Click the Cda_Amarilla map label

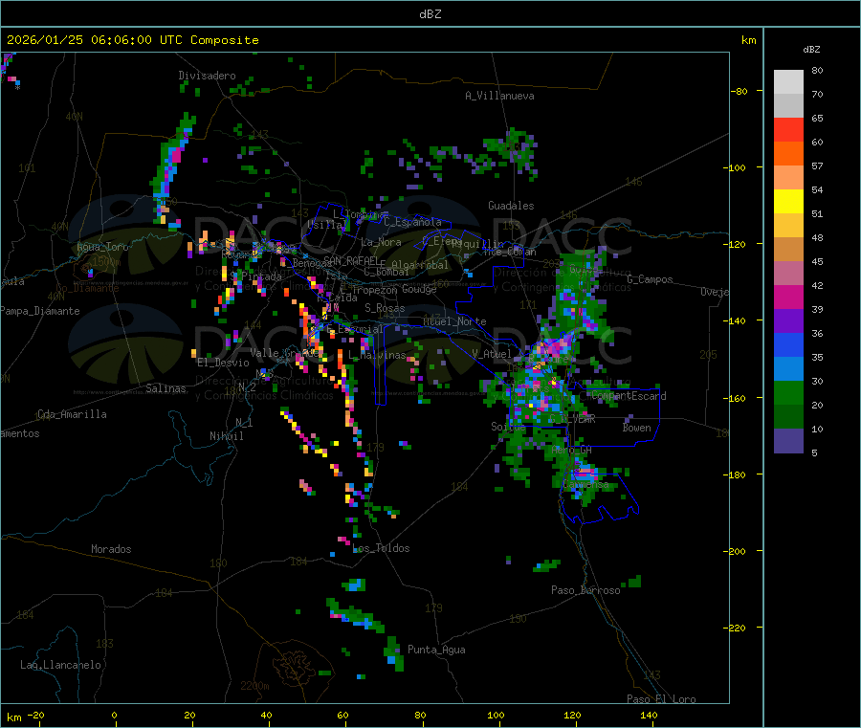point(72,414)
